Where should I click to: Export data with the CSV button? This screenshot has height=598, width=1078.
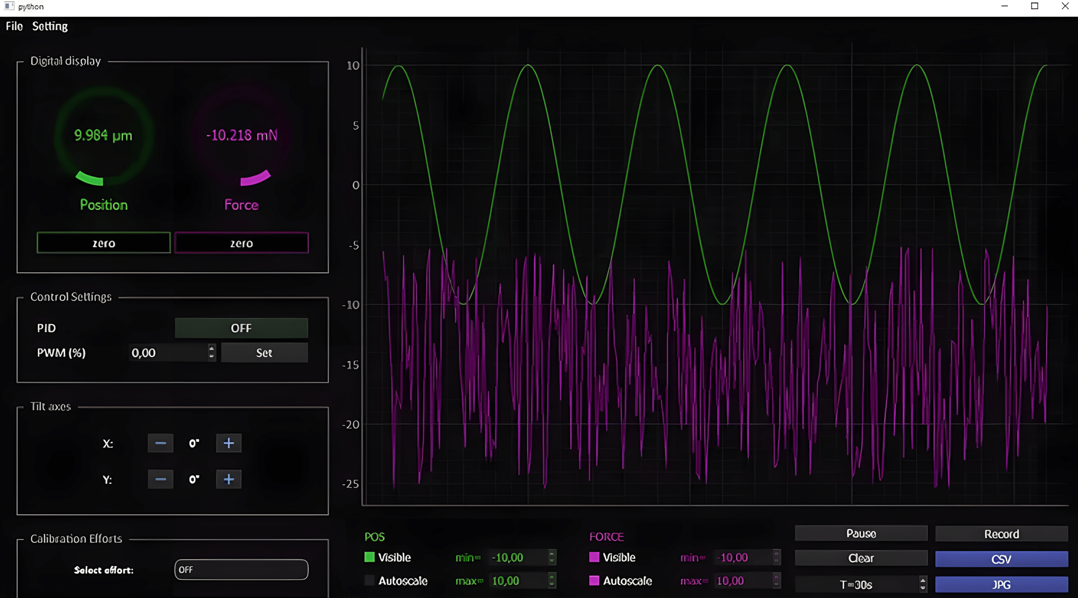[x=1001, y=559]
